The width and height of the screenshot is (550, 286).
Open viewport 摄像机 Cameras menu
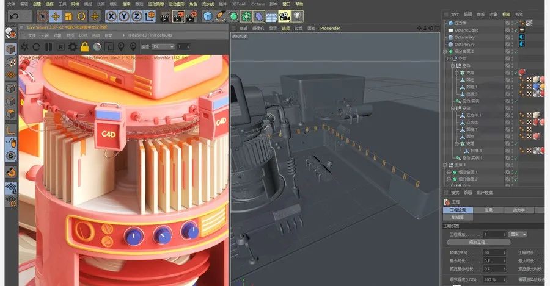click(x=258, y=28)
